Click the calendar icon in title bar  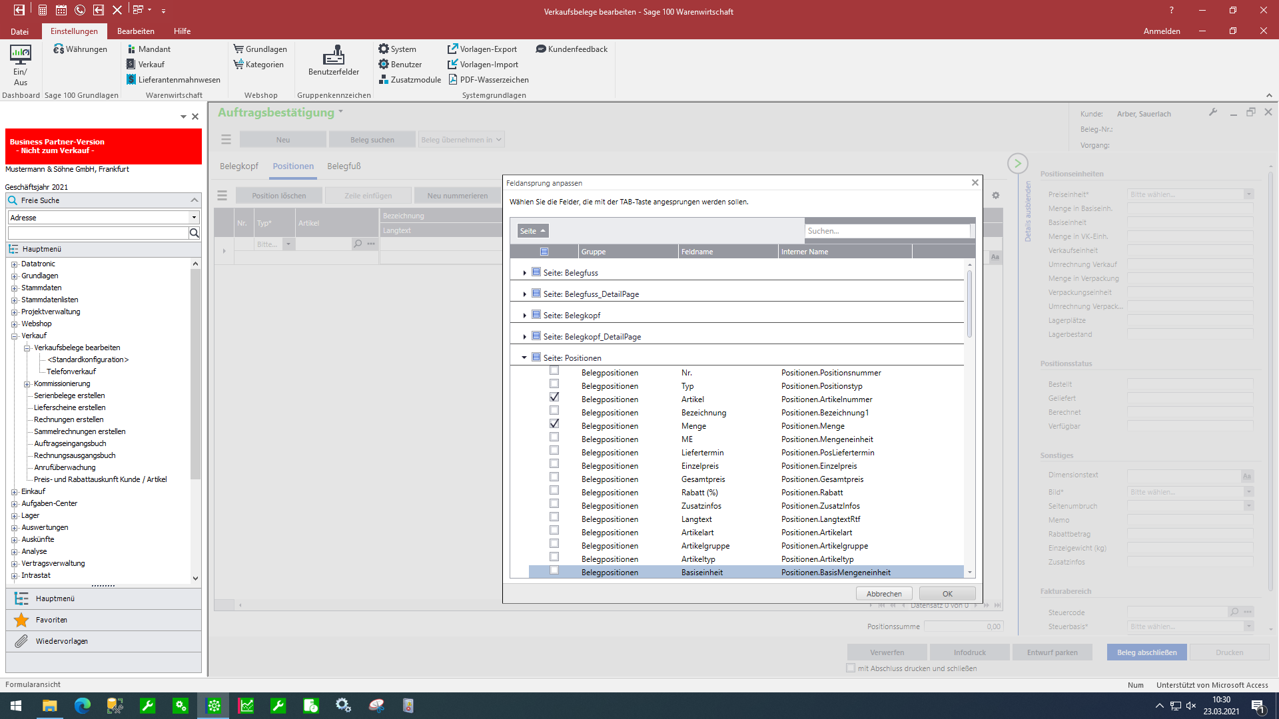pos(61,10)
